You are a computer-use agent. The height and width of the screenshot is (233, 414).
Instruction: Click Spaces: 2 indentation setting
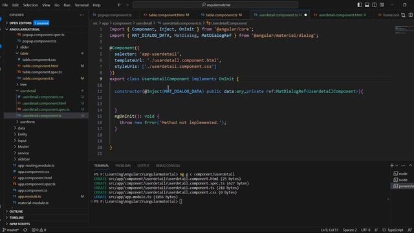pyautogui.click(x=349, y=230)
